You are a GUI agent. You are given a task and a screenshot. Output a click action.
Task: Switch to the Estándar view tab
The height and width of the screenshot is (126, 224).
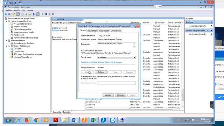click(67, 112)
